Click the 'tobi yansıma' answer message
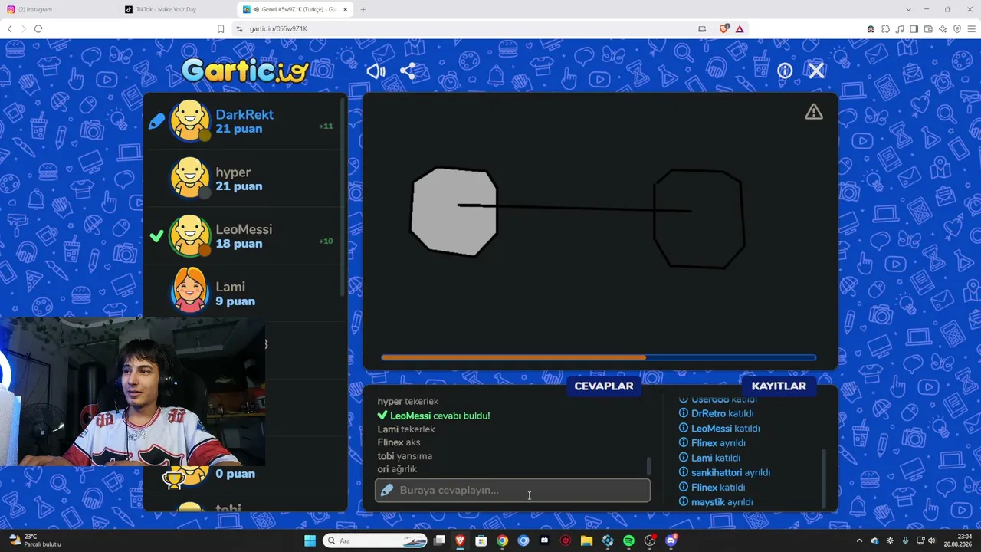 (x=405, y=456)
